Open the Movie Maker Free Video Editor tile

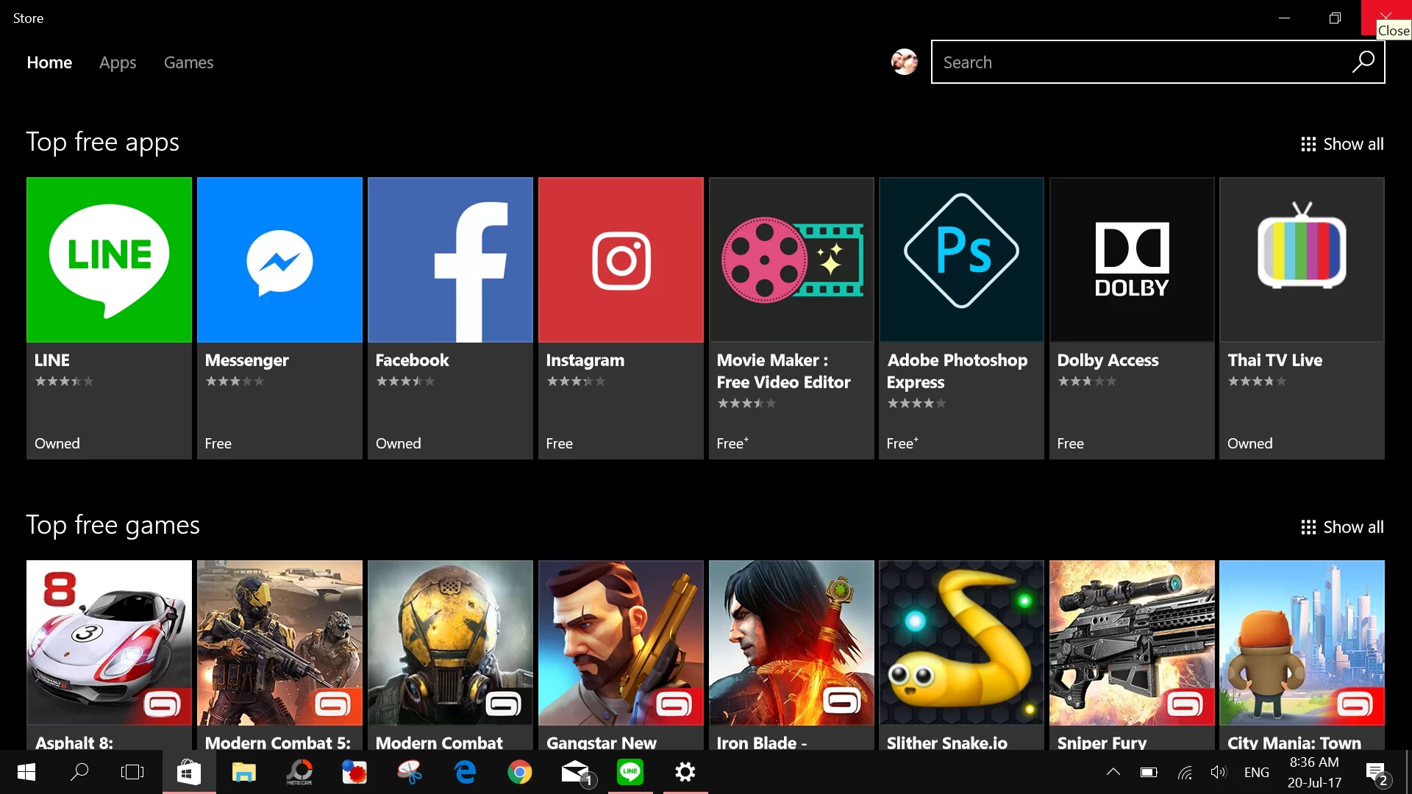(x=791, y=318)
